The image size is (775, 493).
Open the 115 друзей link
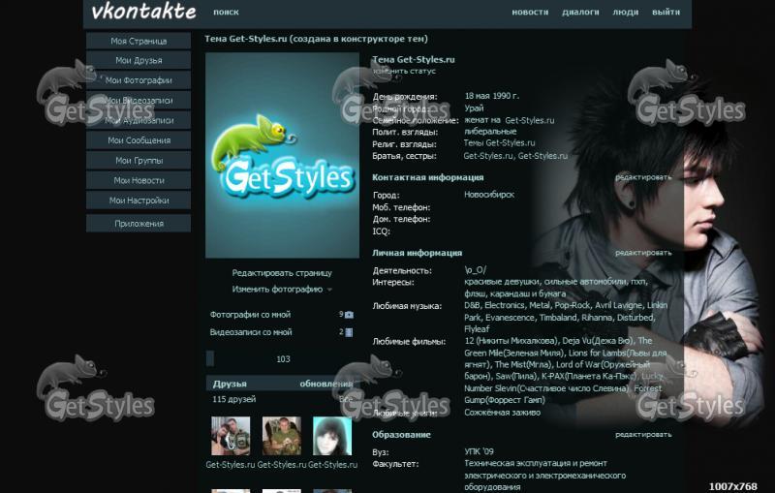(x=233, y=399)
